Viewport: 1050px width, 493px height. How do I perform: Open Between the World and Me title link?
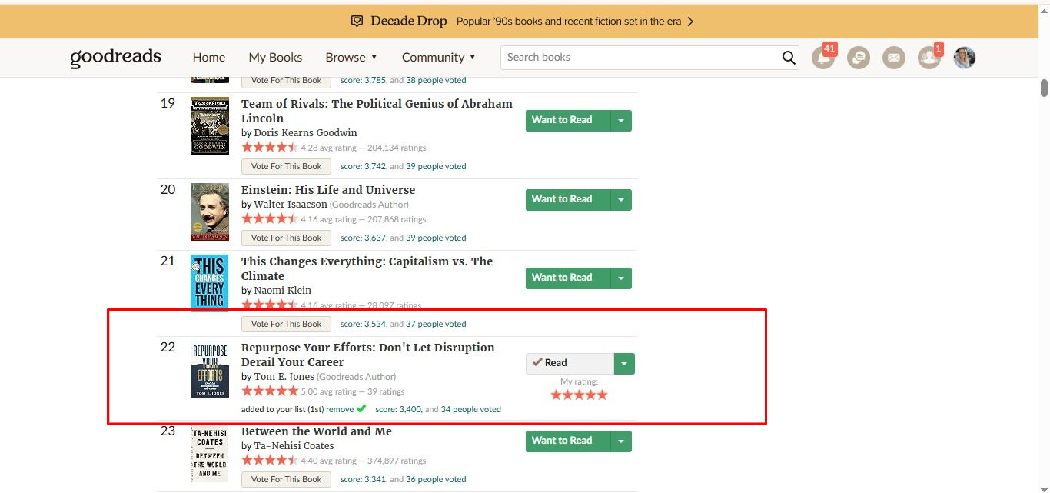point(317,431)
